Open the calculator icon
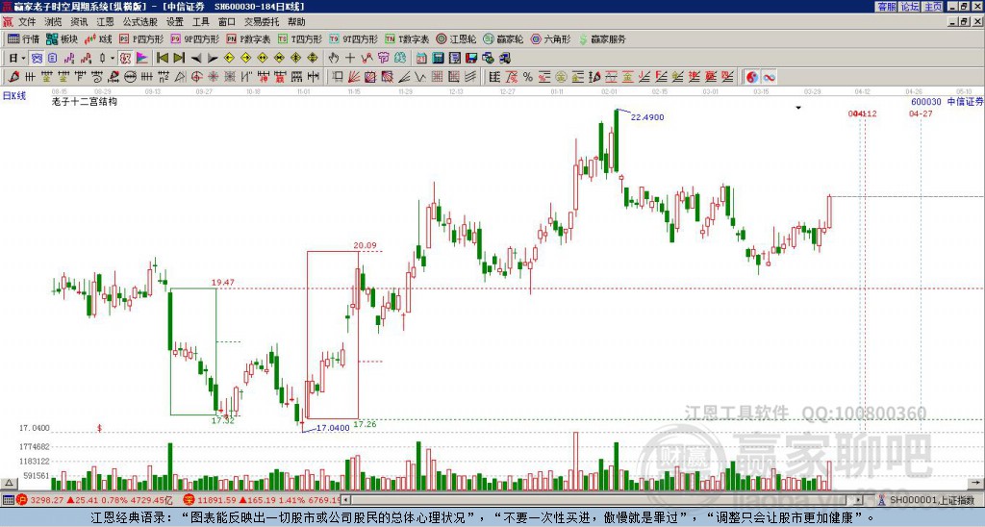 click(x=439, y=58)
